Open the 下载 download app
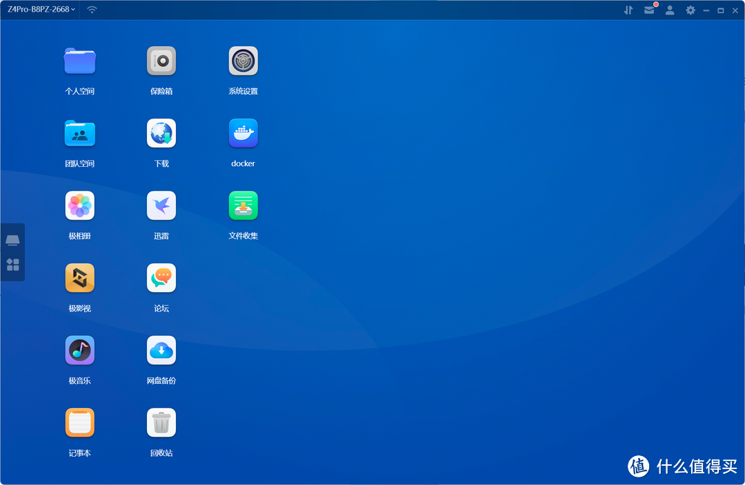The height and width of the screenshot is (485, 745). [x=161, y=134]
